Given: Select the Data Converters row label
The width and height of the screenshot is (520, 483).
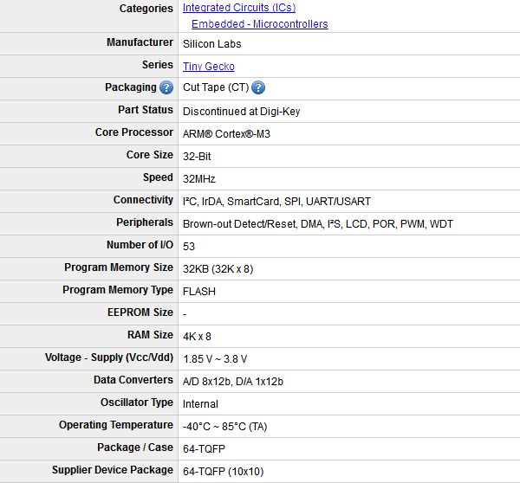Looking at the screenshot, I should coord(133,380).
